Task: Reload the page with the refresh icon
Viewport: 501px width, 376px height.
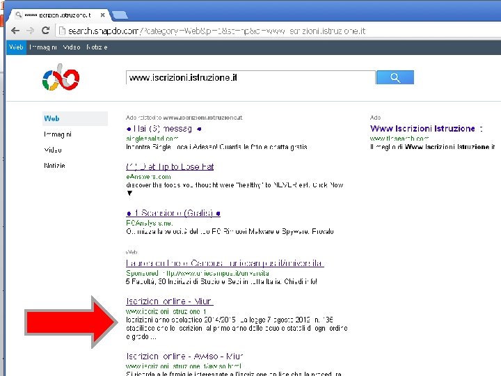Action: click(45, 31)
